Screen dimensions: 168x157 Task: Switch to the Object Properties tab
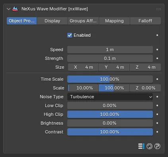[21, 21]
